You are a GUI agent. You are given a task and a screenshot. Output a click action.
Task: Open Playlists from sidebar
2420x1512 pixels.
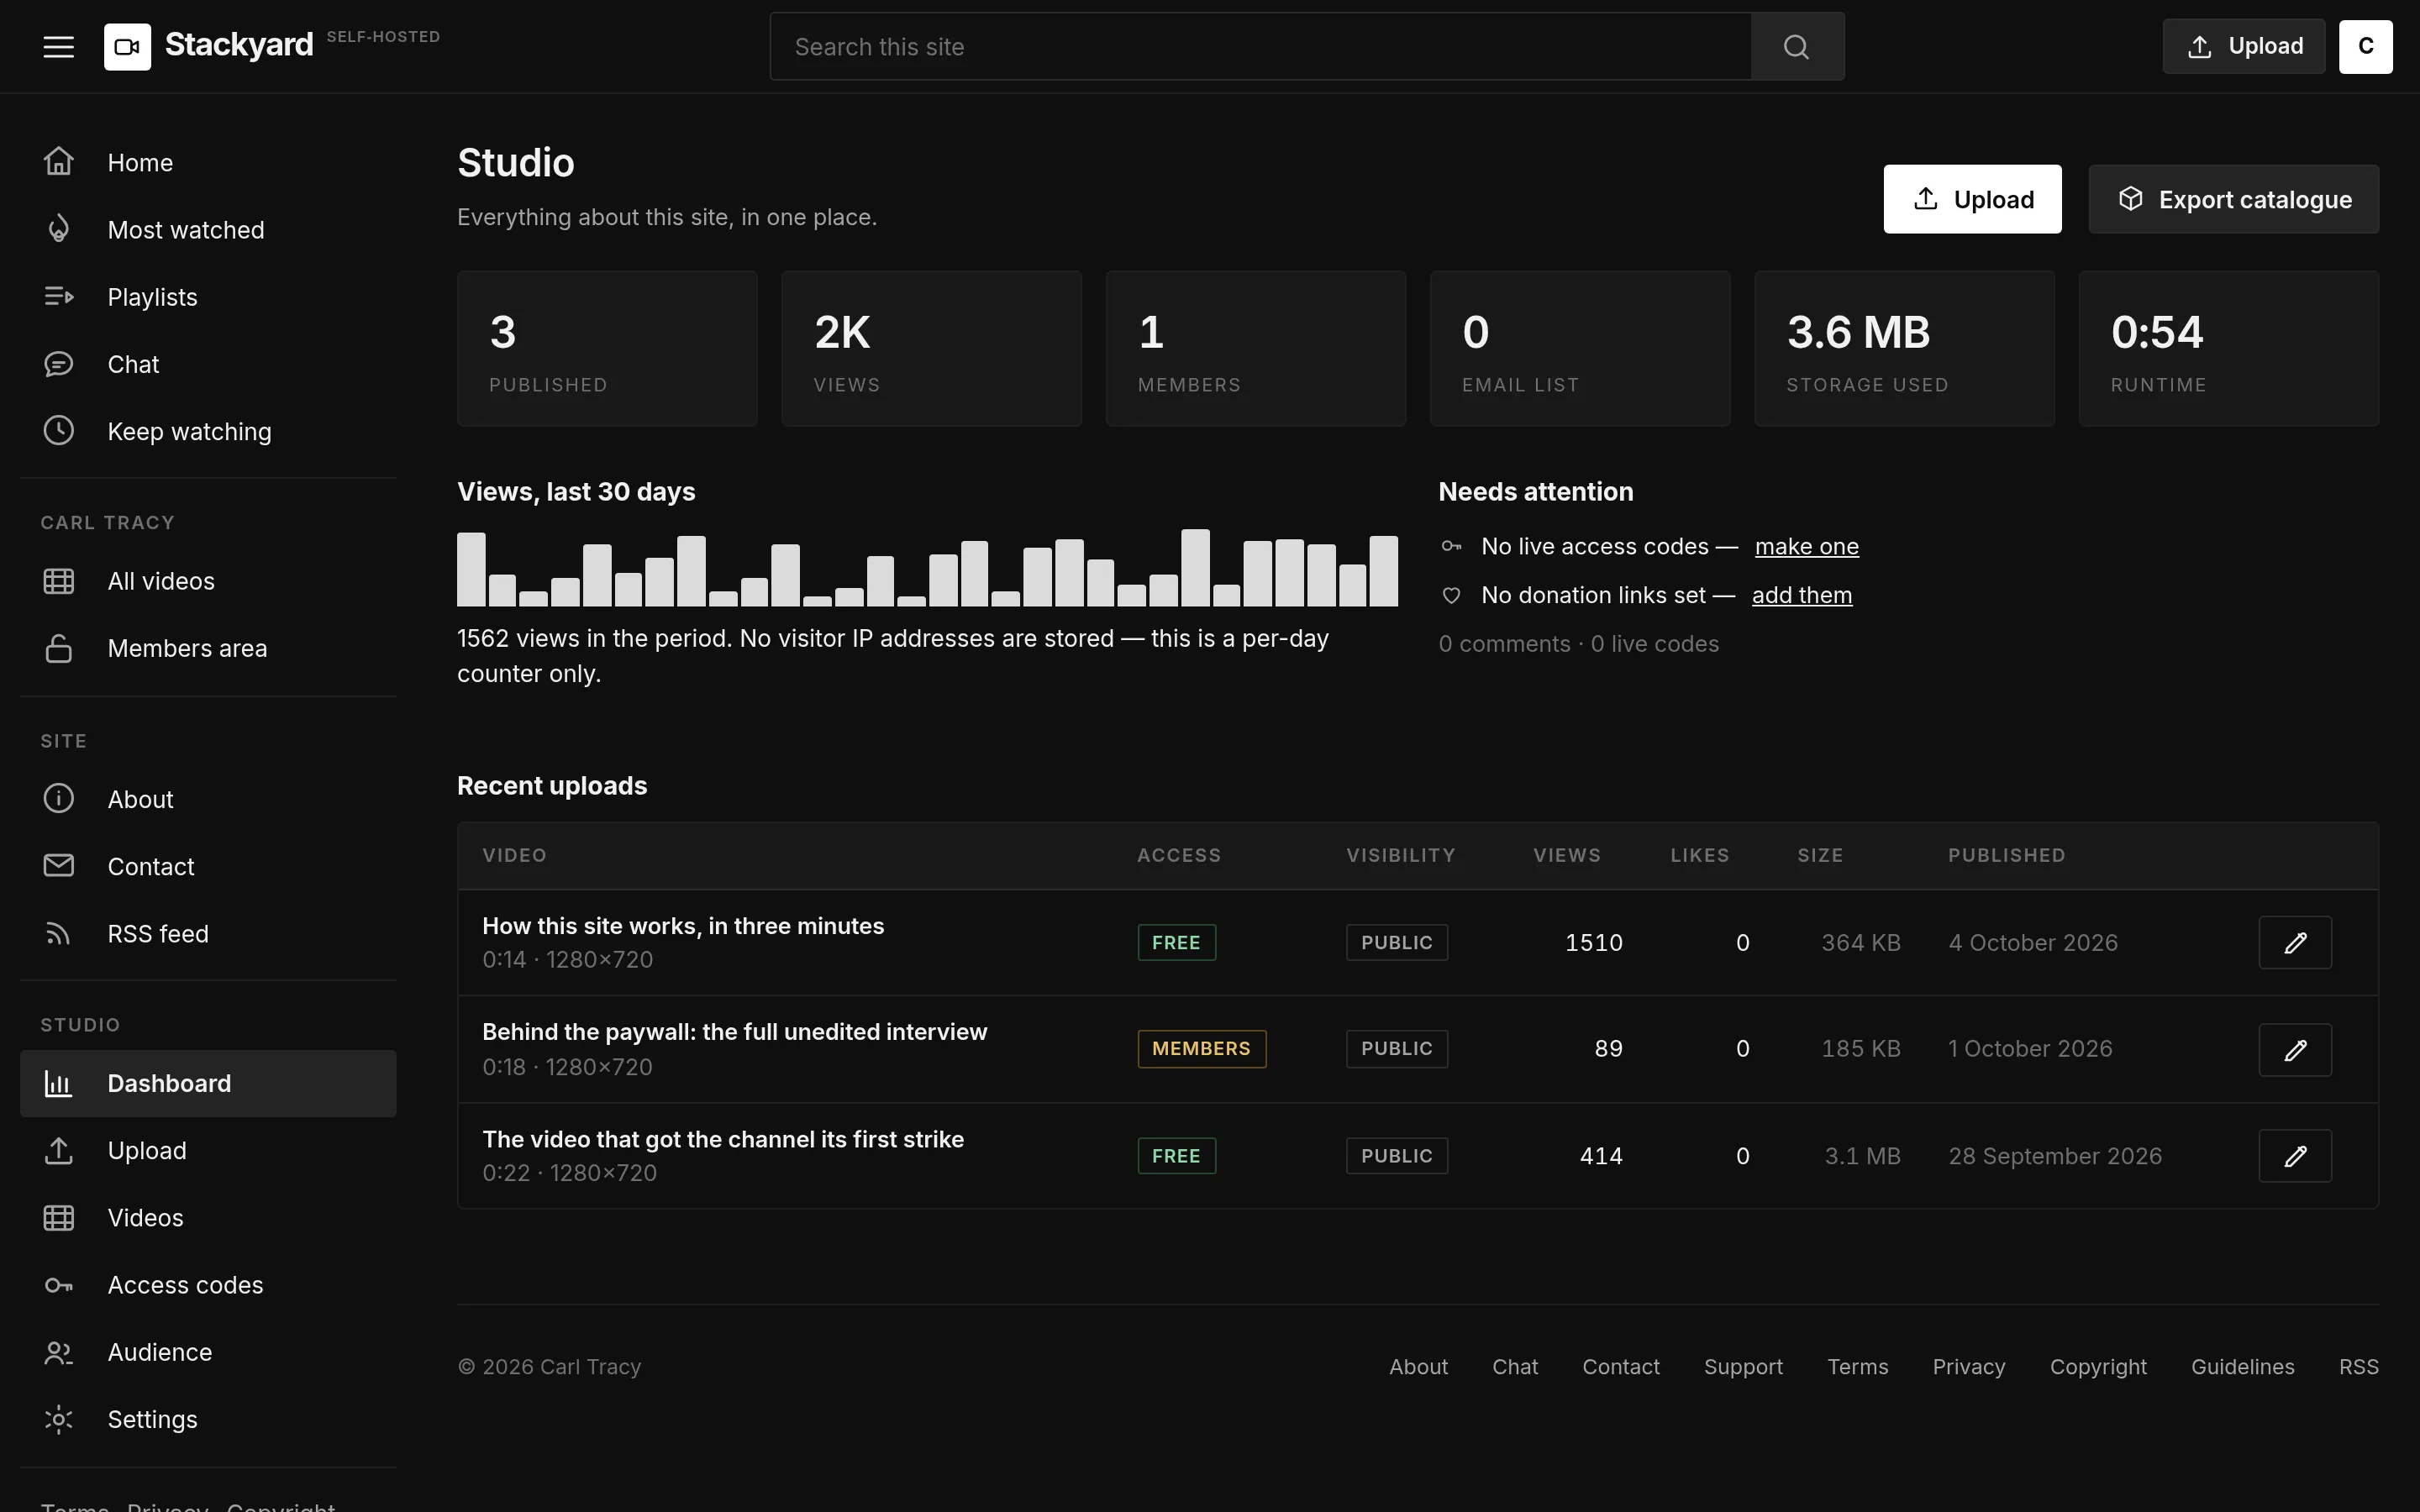(x=208, y=297)
